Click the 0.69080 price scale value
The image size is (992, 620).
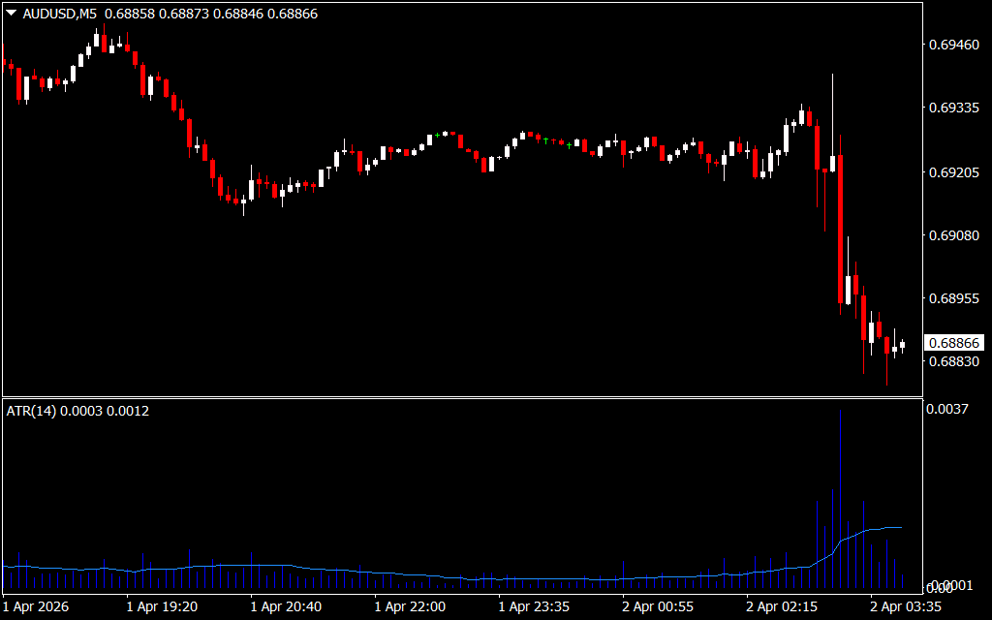(953, 235)
